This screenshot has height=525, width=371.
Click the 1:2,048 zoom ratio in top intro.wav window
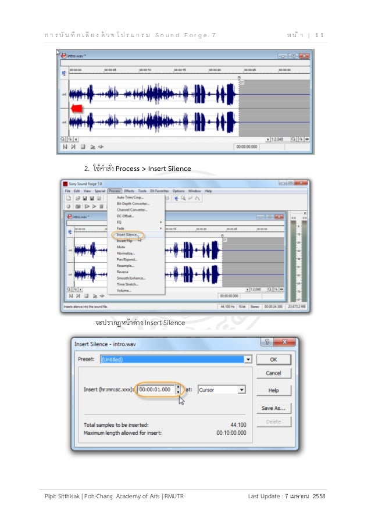277,140
